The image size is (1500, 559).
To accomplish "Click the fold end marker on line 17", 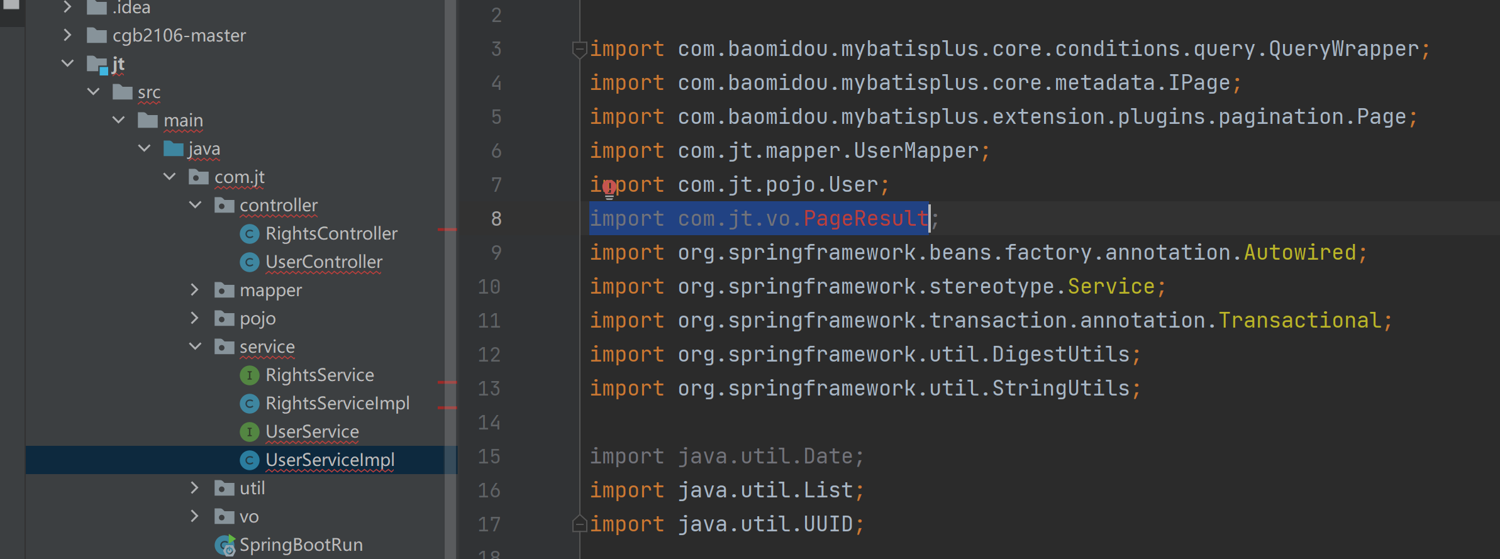I will pyautogui.click(x=579, y=524).
